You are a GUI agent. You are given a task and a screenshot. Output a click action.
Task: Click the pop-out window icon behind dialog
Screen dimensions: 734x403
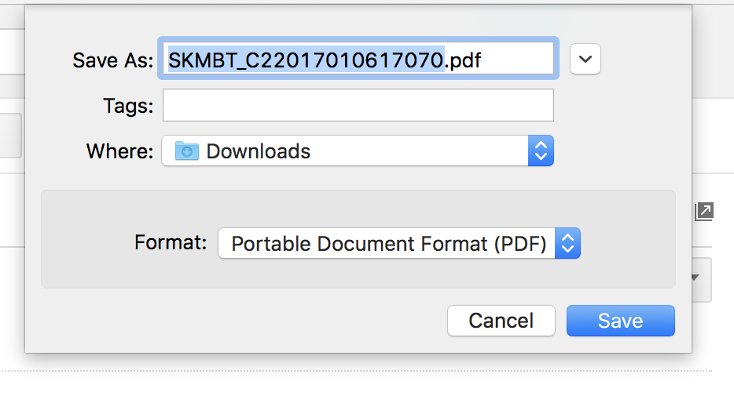tap(704, 211)
